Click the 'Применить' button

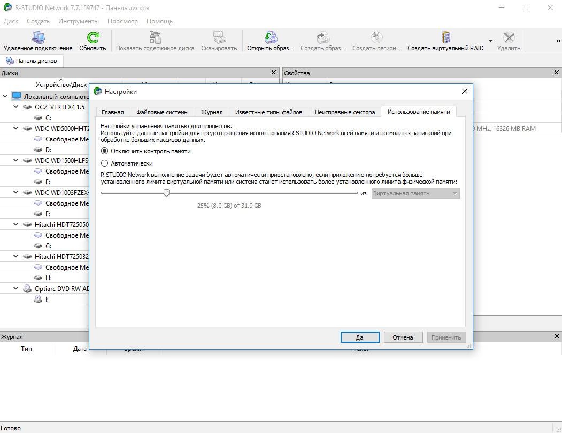coord(446,337)
